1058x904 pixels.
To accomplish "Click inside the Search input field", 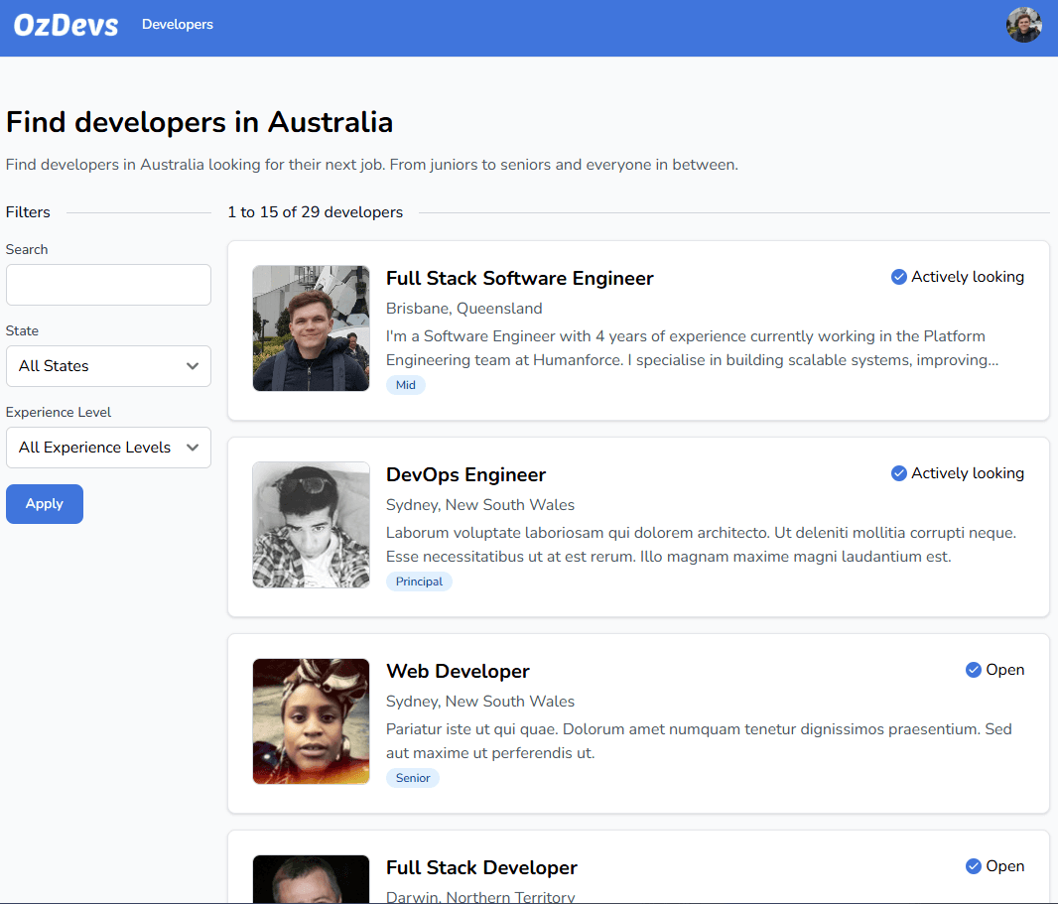I will pyautogui.click(x=108, y=285).
